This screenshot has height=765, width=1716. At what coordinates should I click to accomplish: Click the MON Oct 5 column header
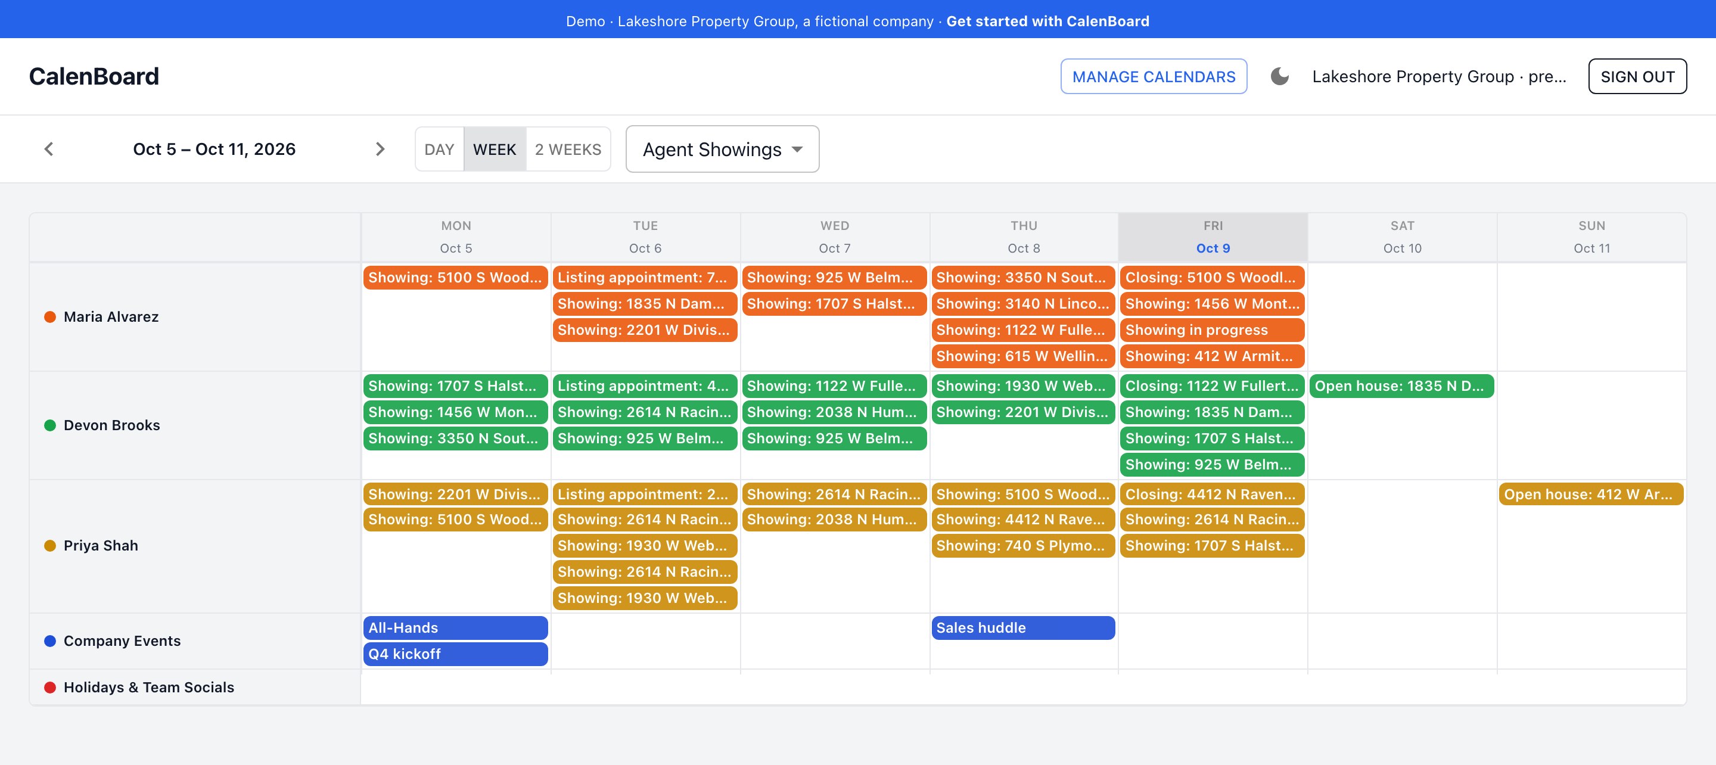pos(456,237)
